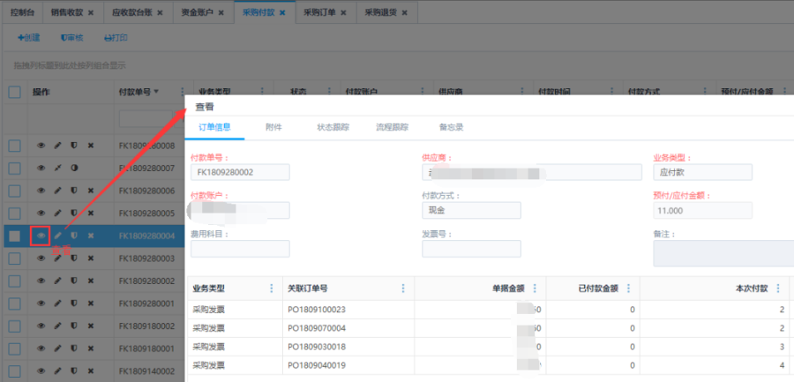
Task: Click the 发票号 input field
Action: click(x=471, y=249)
